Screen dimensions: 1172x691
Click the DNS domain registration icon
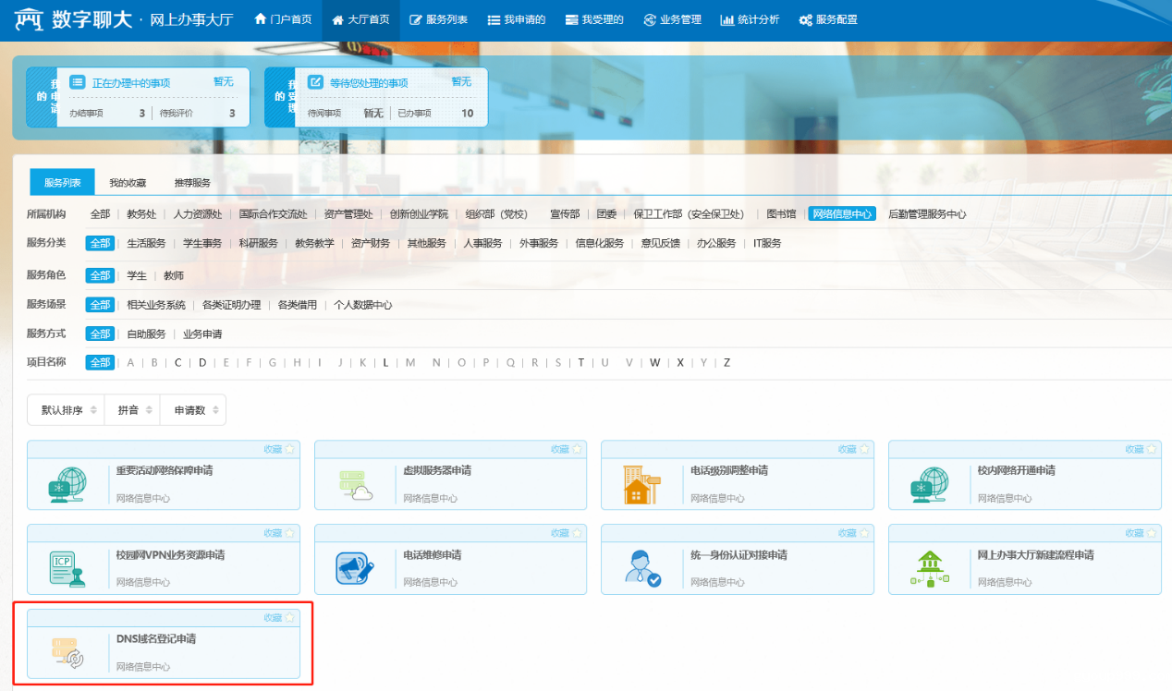(x=68, y=654)
